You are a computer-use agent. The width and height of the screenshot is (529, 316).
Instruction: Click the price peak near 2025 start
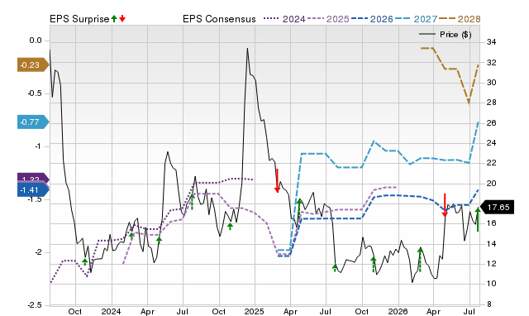(x=247, y=49)
